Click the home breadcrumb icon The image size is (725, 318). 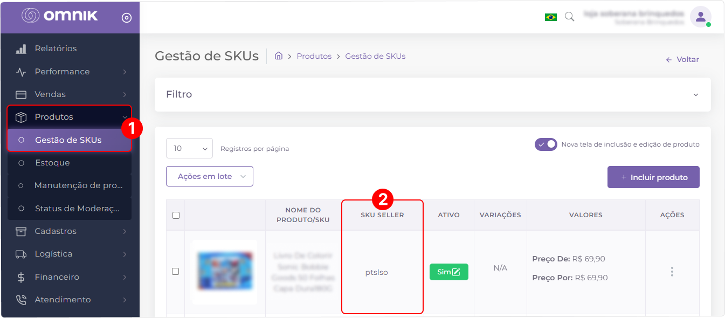(x=279, y=56)
